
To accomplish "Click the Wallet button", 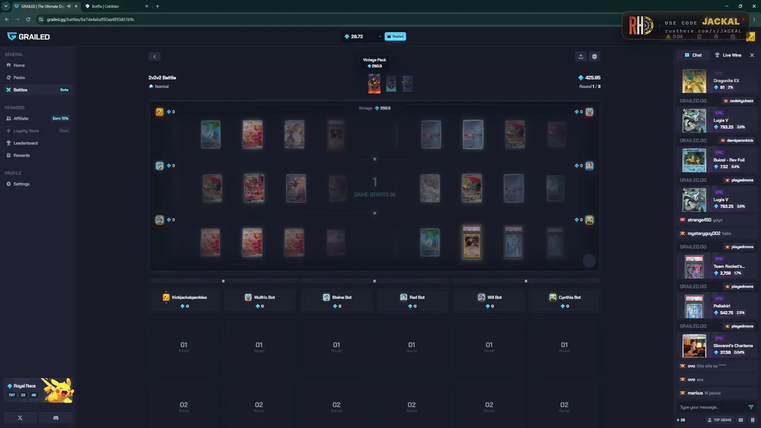I will [395, 36].
